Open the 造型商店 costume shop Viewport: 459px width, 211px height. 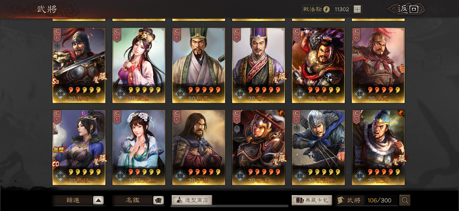(192, 201)
